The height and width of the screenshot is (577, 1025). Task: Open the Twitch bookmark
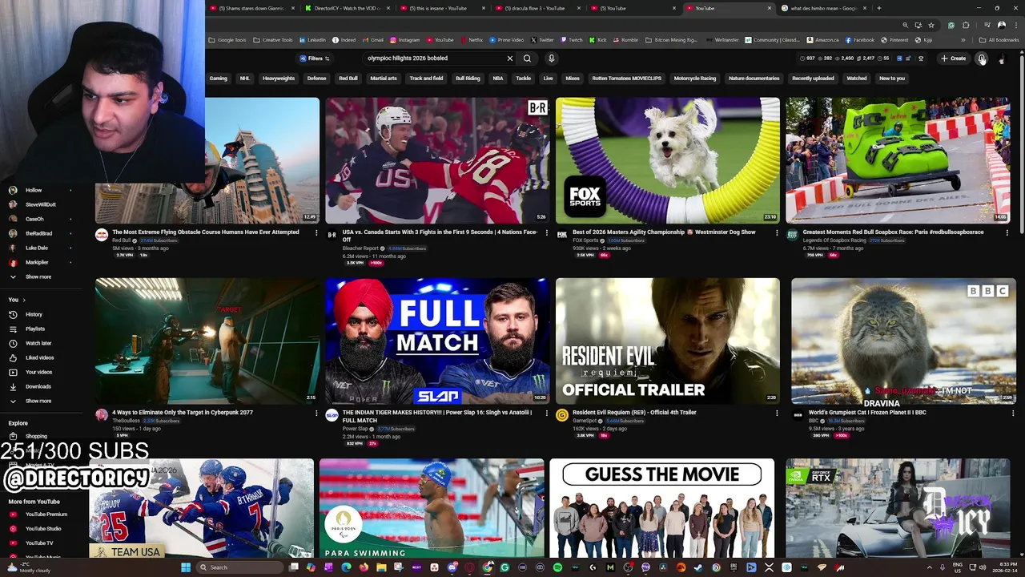(x=571, y=40)
